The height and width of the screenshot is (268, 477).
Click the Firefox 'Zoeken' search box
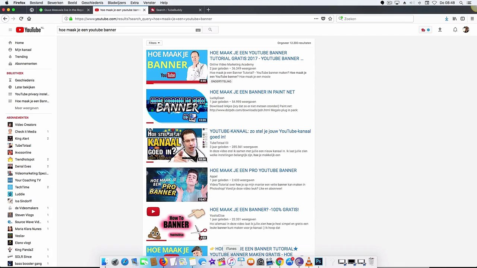point(375,19)
